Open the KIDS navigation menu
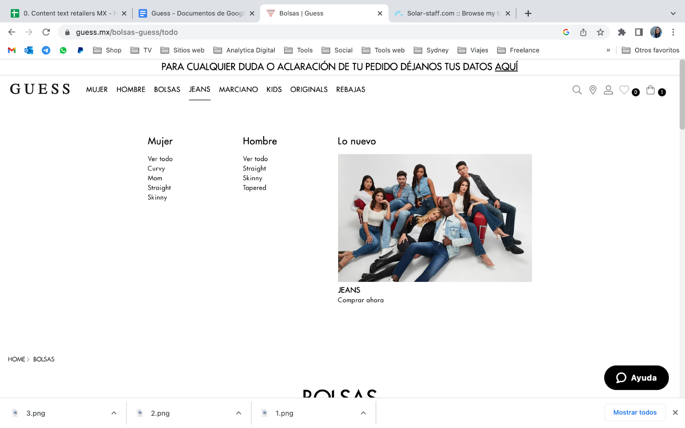Viewport: 685px width, 428px height. tap(274, 89)
